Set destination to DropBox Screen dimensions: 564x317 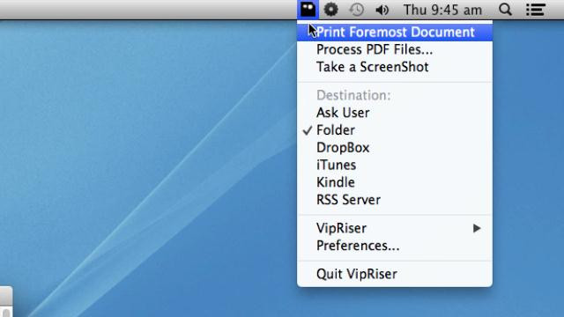tap(395, 148)
